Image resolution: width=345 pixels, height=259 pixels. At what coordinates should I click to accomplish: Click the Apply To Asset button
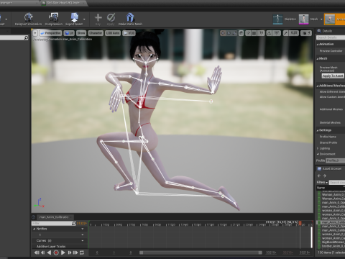pyautogui.click(x=333, y=76)
